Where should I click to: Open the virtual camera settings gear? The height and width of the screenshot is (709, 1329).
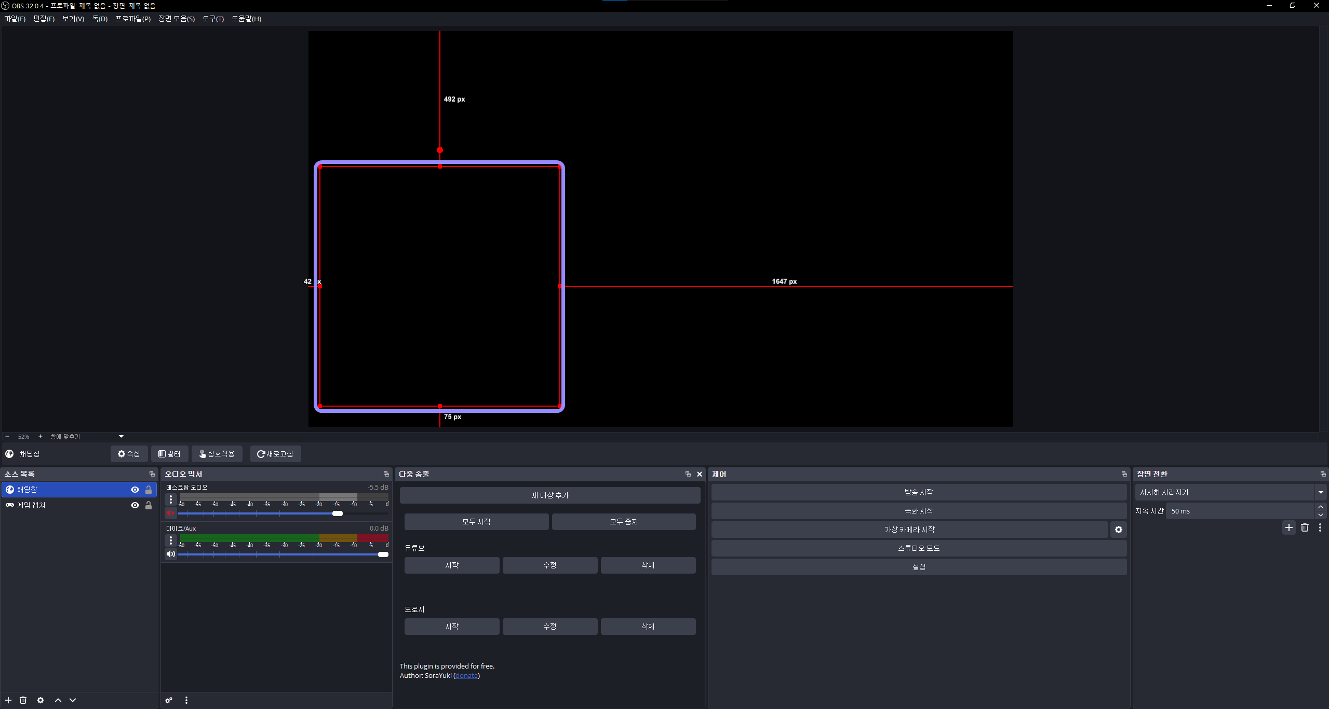1119,530
